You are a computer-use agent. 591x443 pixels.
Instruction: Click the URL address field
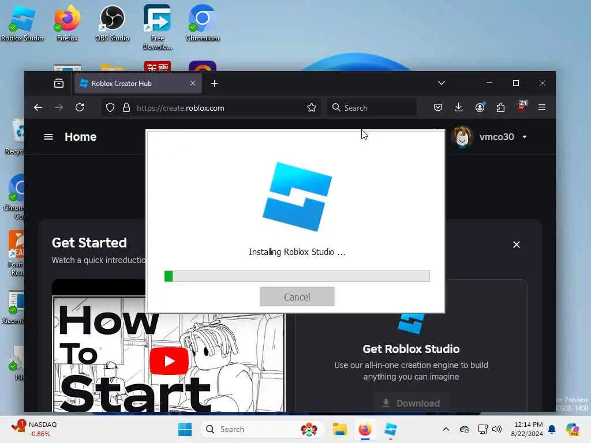tap(211, 108)
